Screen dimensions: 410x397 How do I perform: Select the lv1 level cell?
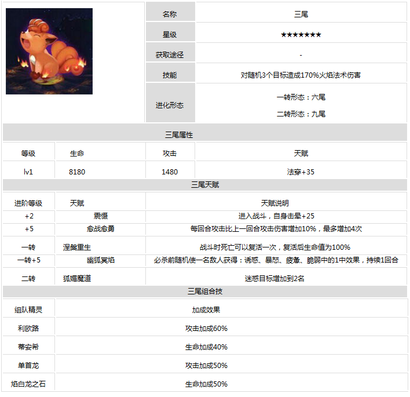click(28, 172)
